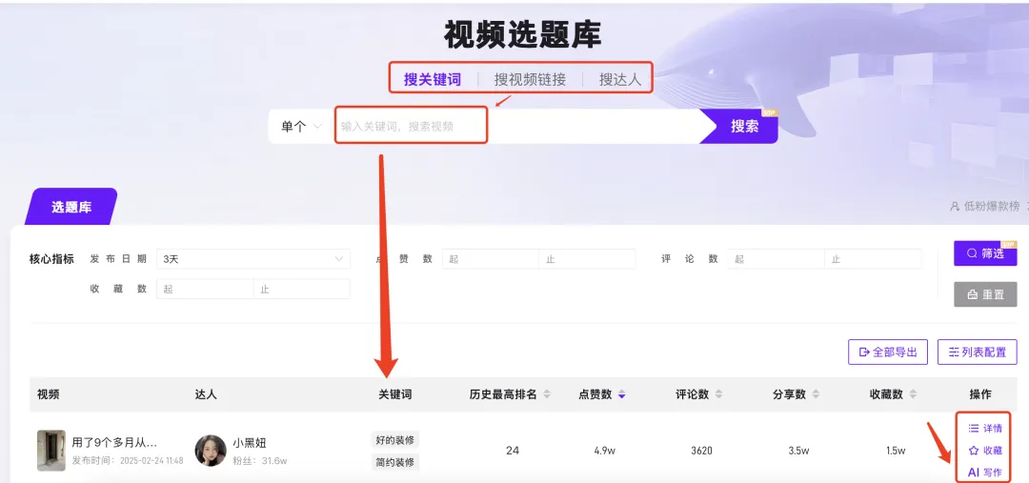Viewport: 1029px width, 483px height.
Task: Sort by 收藏数 column arrows
Action: (x=914, y=394)
